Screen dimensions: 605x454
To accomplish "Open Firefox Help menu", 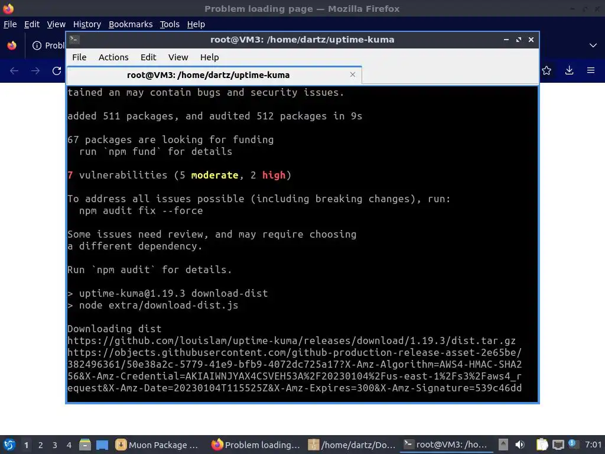I will pyautogui.click(x=196, y=24).
